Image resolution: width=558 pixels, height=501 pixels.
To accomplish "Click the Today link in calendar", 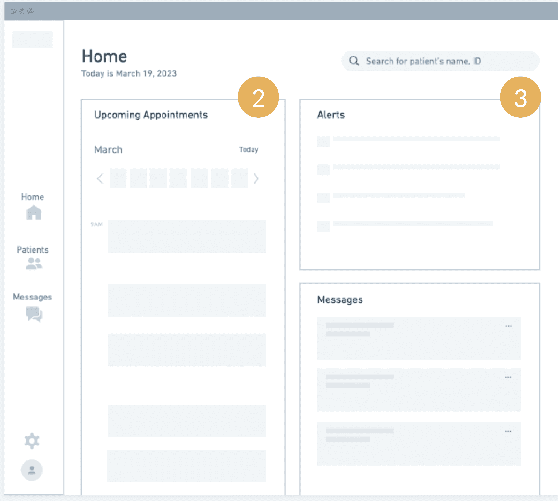I will (x=248, y=150).
